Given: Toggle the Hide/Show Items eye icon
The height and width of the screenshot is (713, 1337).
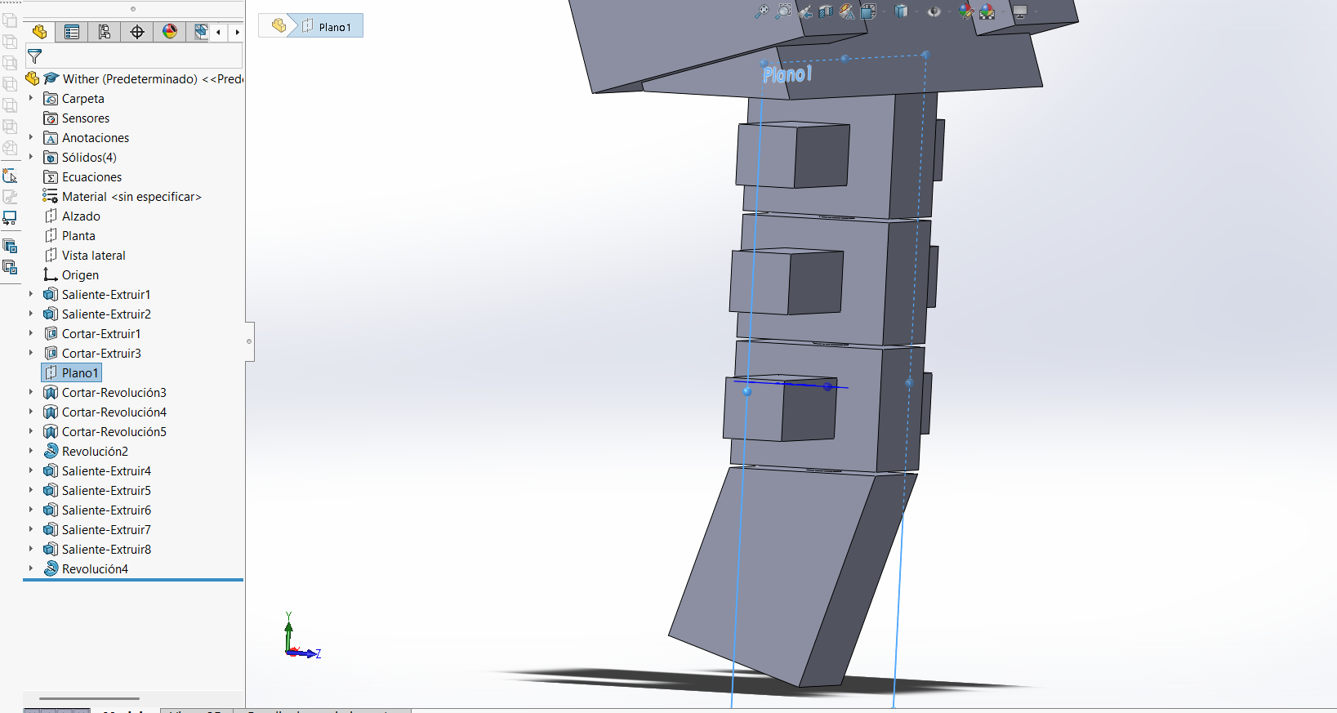Looking at the screenshot, I should click(x=934, y=11).
